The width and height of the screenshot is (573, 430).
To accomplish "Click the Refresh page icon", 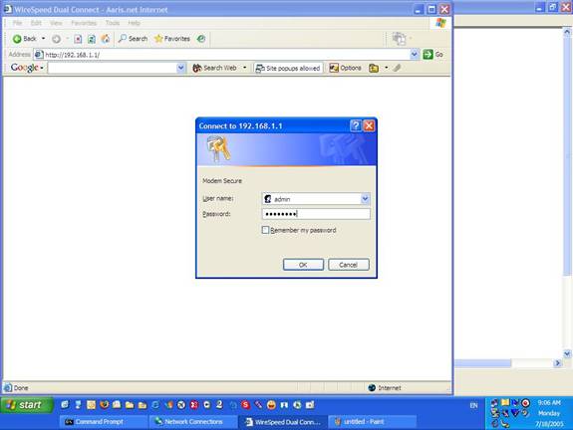I will [x=92, y=39].
